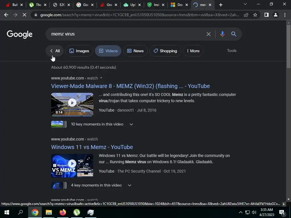Viewport: 291px width, 218px height.
Task: Switch to the 'Dov' Microsoft browser tab
Action: (177, 5)
